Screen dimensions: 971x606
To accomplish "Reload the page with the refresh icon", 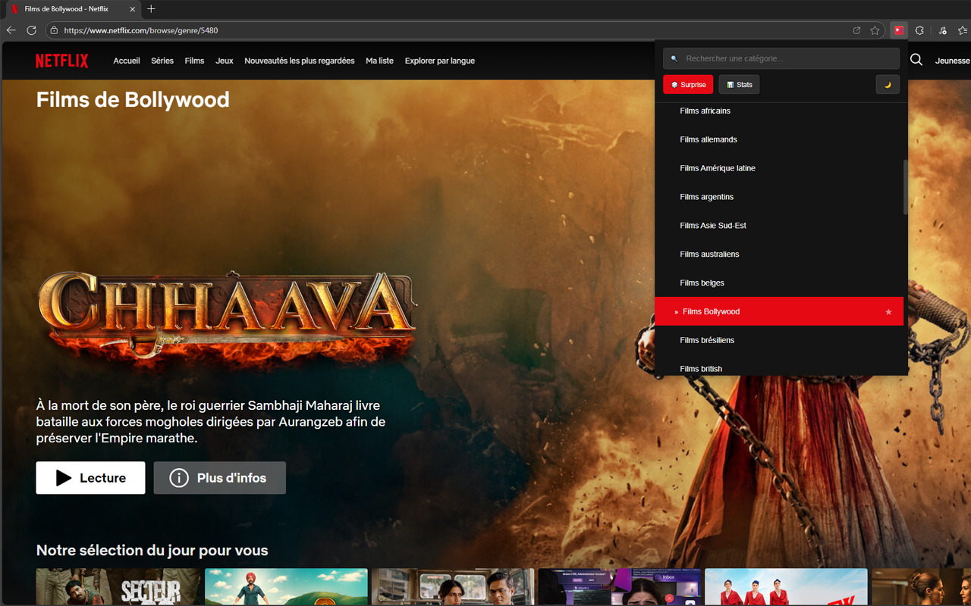I will click(x=32, y=30).
